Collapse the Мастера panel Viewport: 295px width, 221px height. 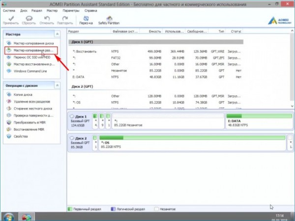tap(57, 34)
